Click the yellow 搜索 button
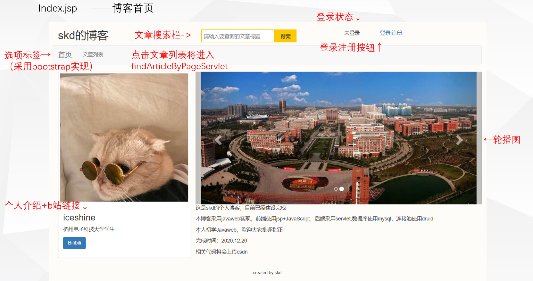 point(285,36)
